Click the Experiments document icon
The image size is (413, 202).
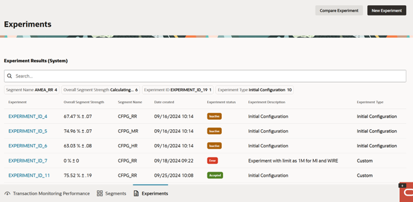pyautogui.click(x=136, y=194)
